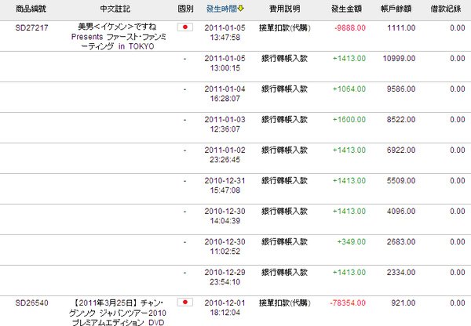The width and height of the screenshot is (471, 326).
Task: Click timestamp 2010-12-31 15:47:08
Action: 225,186
